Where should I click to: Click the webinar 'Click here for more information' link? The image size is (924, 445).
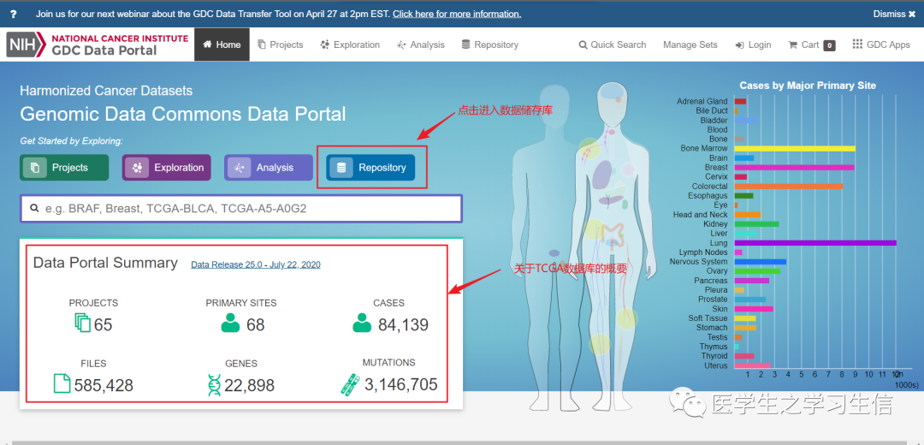[457, 14]
